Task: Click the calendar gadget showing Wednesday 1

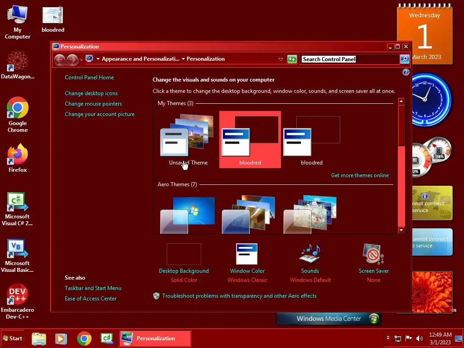Action: click(425, 34)
